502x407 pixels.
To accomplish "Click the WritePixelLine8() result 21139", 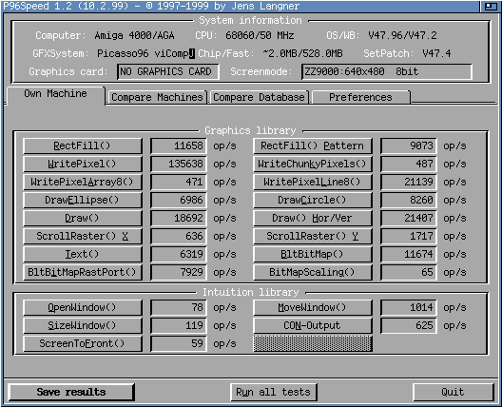I will [409, 182].
